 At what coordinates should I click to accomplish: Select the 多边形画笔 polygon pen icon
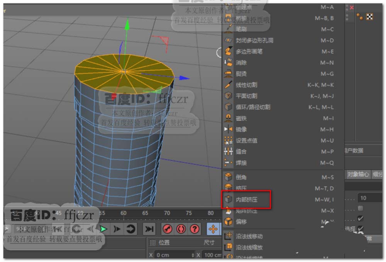229,51
